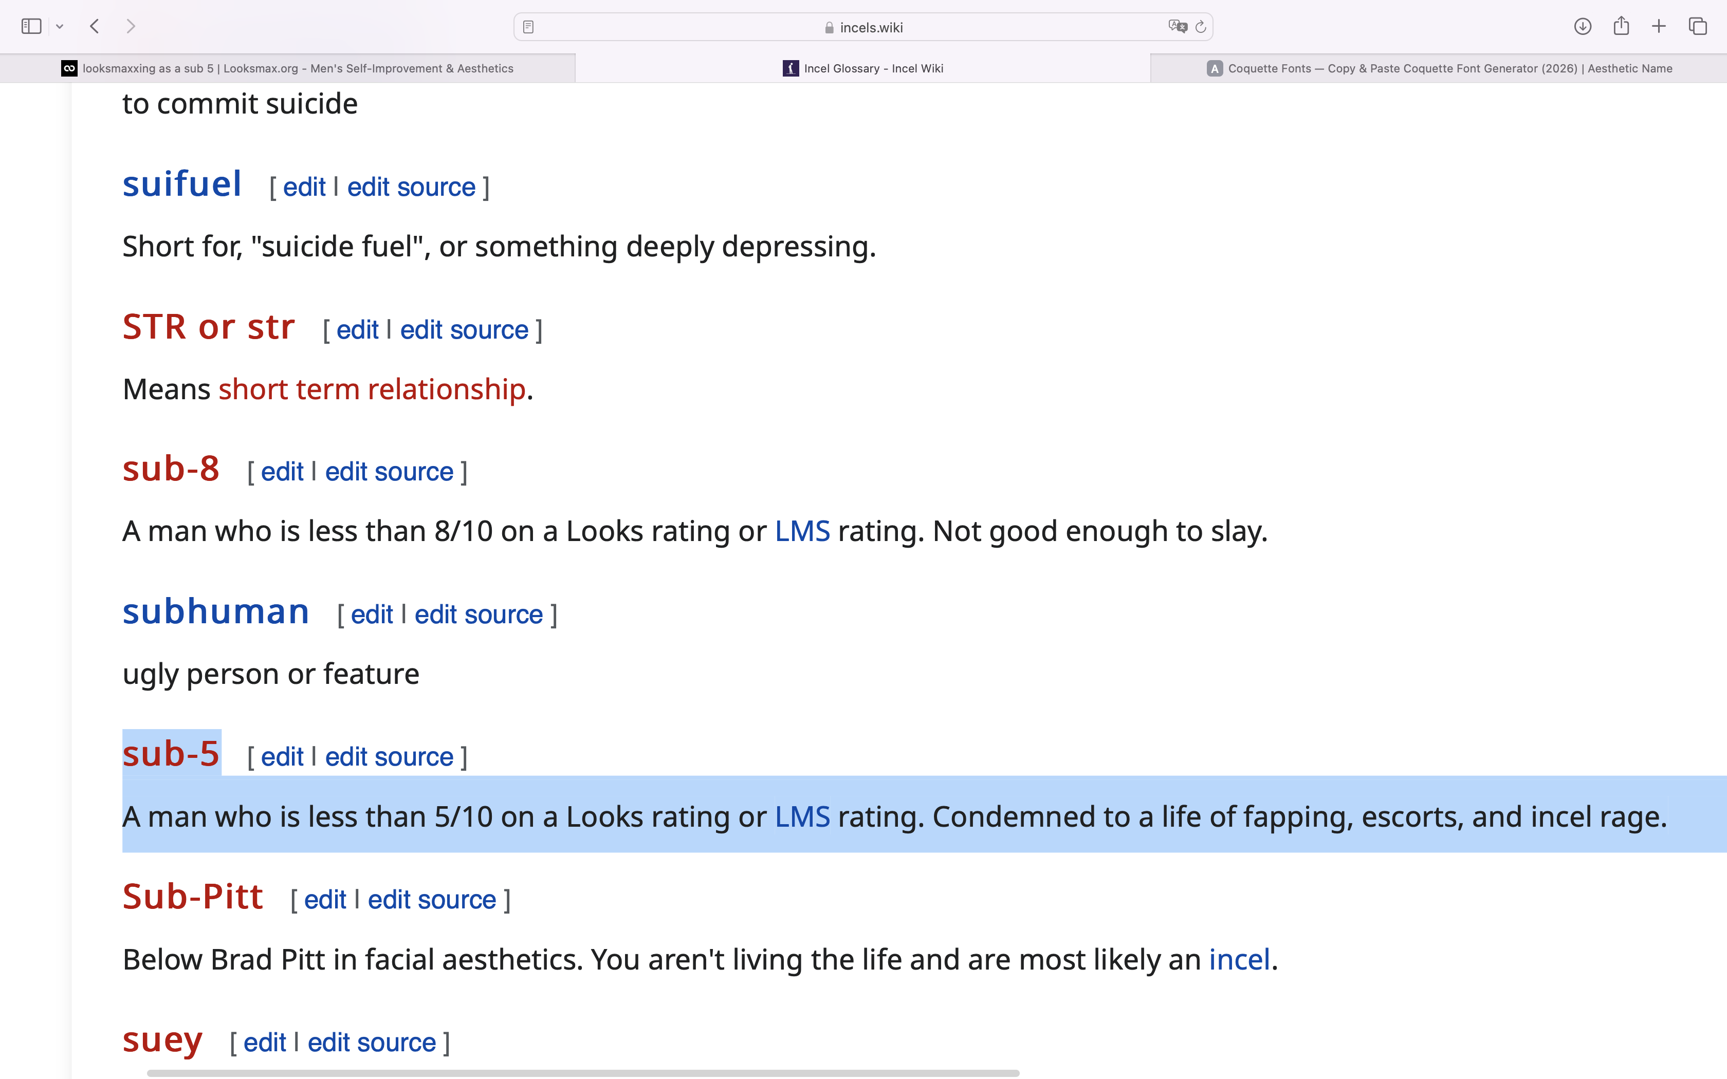The width and height of the screenshot is (1727, 1079).
Task: Open the Share menu
Action: point(1621,26)
